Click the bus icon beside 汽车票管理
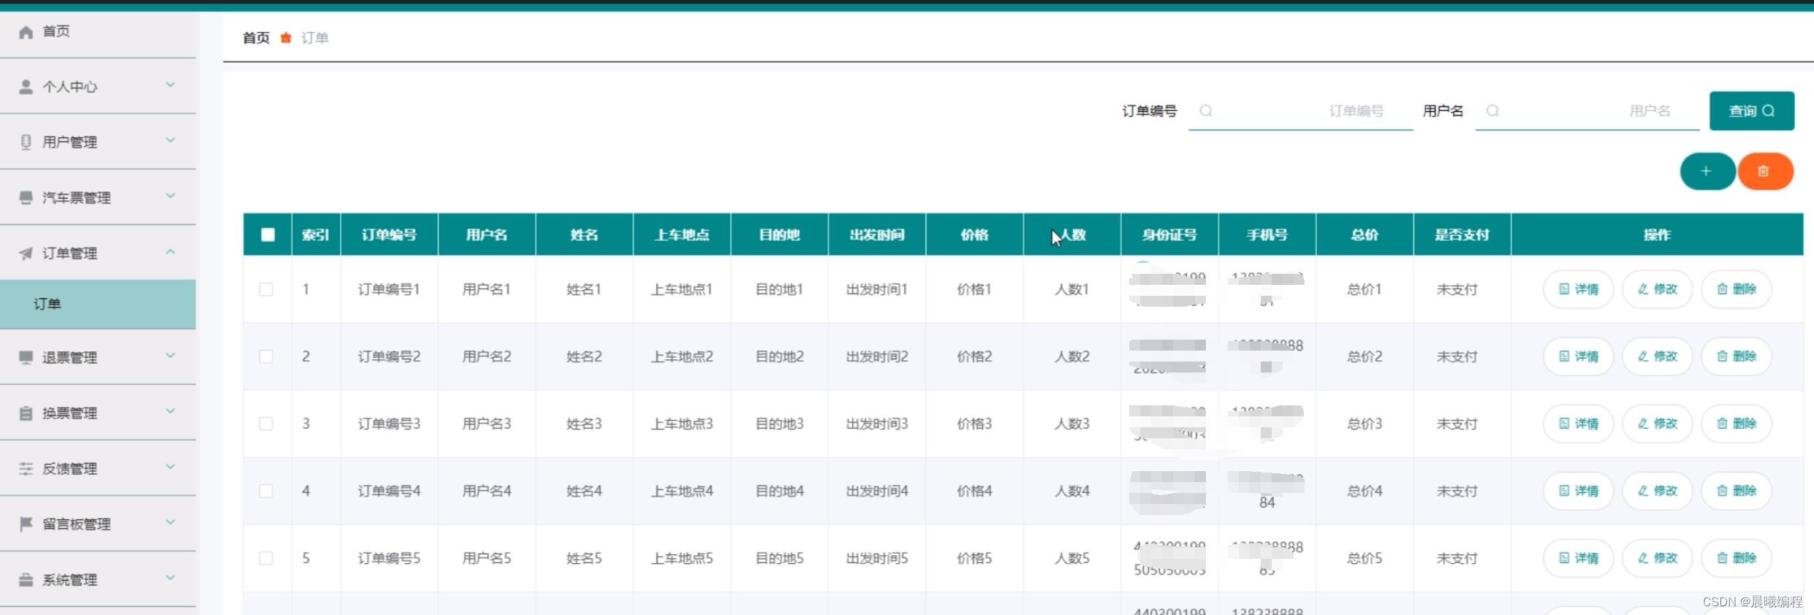 (26, 198)
